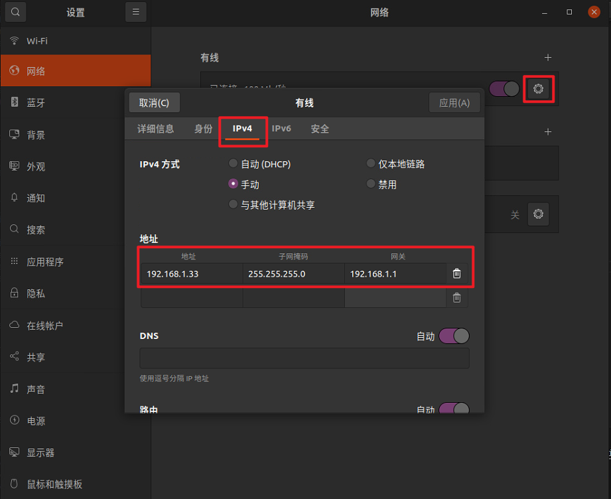Switch to the 详细信息 tab

pyautogui.click(x=155, y=129)
